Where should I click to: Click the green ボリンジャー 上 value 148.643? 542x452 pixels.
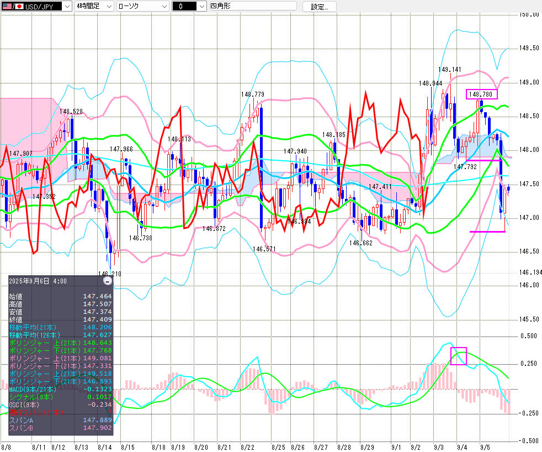pos(97,343)
